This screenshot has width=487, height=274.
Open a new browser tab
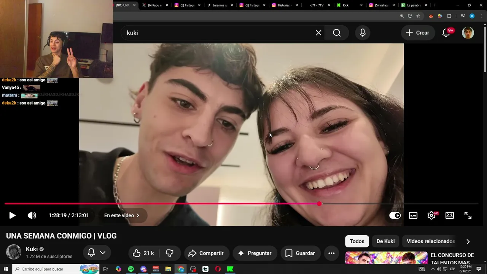435,5
